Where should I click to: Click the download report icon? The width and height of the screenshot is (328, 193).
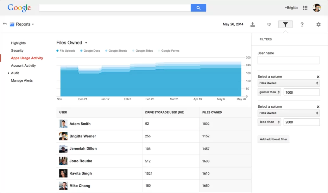click(x=253, y=24)
